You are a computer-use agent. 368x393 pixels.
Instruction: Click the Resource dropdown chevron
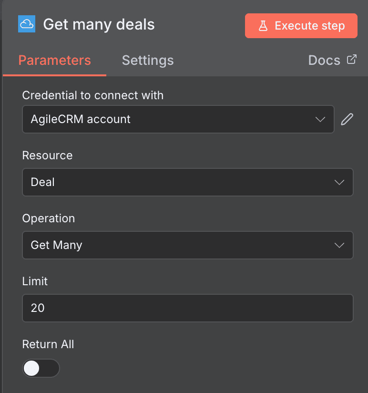pos(339,182)
